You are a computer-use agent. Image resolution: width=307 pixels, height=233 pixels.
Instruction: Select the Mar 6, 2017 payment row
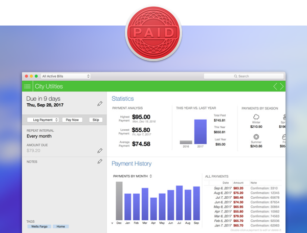pyautogui.click(x=243, y=216)
